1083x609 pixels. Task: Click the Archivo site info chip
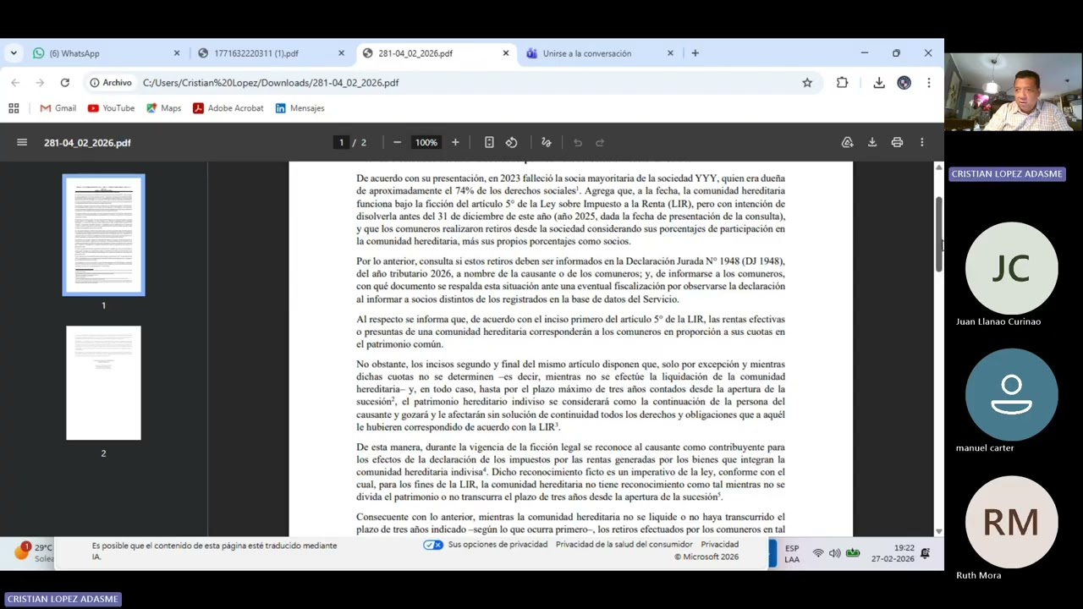[111, 82]
